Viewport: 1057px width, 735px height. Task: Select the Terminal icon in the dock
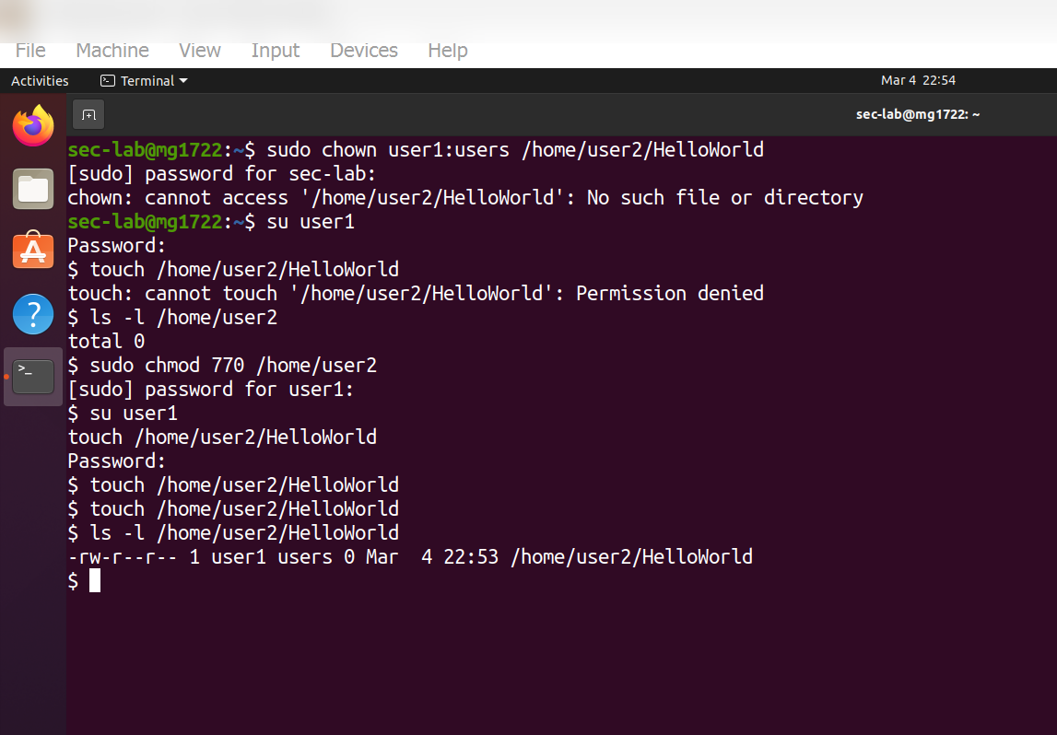pyautogui.click(x=33, y=377)
